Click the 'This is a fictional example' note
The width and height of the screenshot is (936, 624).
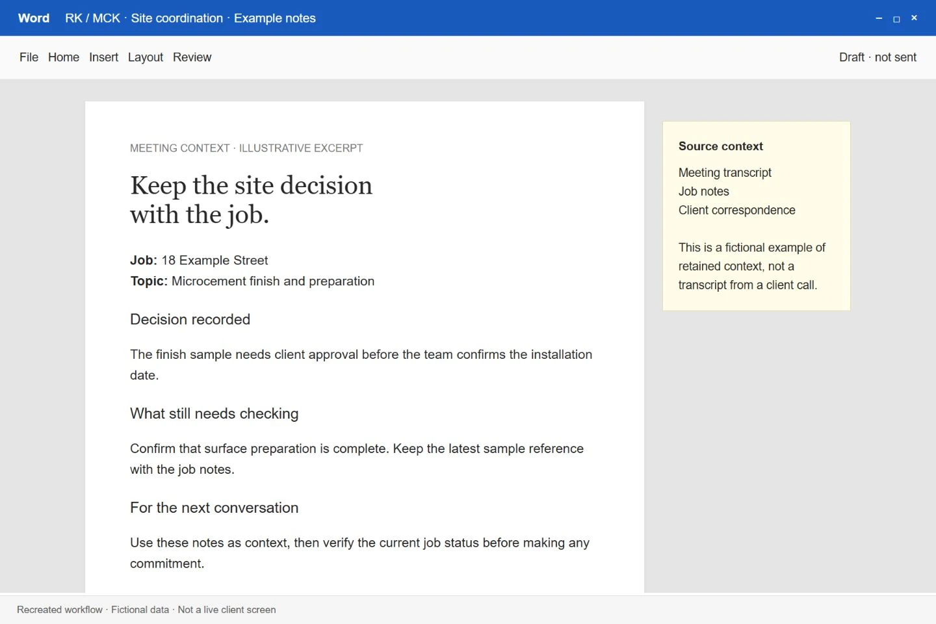(752, 266)
